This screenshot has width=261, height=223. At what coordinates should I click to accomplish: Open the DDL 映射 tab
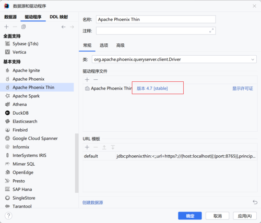point(59,17)
